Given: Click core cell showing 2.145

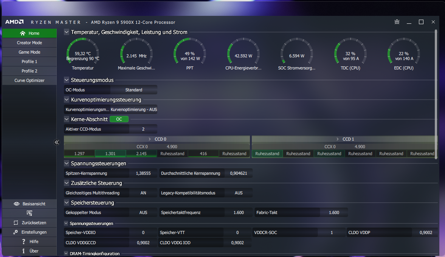Looking at the screenshot, I should pos(141,154).
